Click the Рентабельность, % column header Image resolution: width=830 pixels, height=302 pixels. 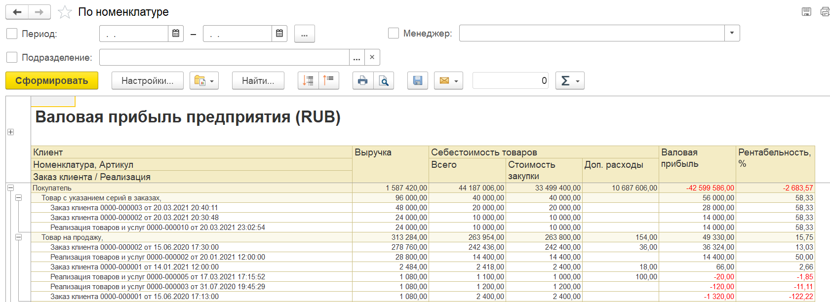[x=775, y=164]
